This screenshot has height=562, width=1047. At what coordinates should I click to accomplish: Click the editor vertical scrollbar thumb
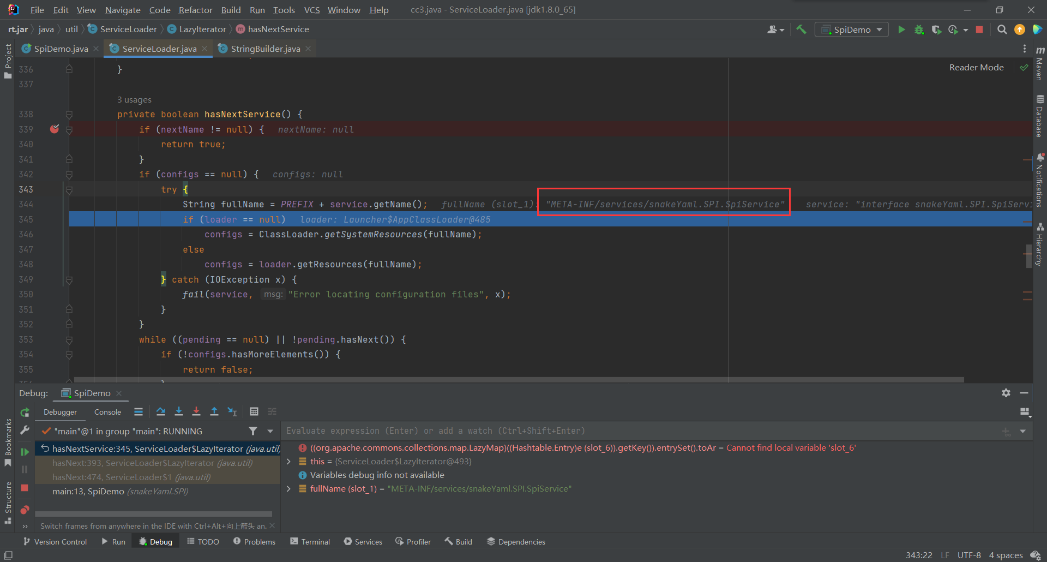tap(1029, 256)
